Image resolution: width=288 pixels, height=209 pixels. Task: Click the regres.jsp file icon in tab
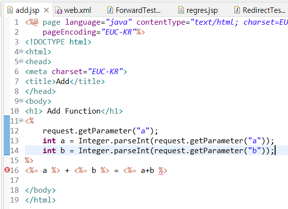click(x=181, y=10)
